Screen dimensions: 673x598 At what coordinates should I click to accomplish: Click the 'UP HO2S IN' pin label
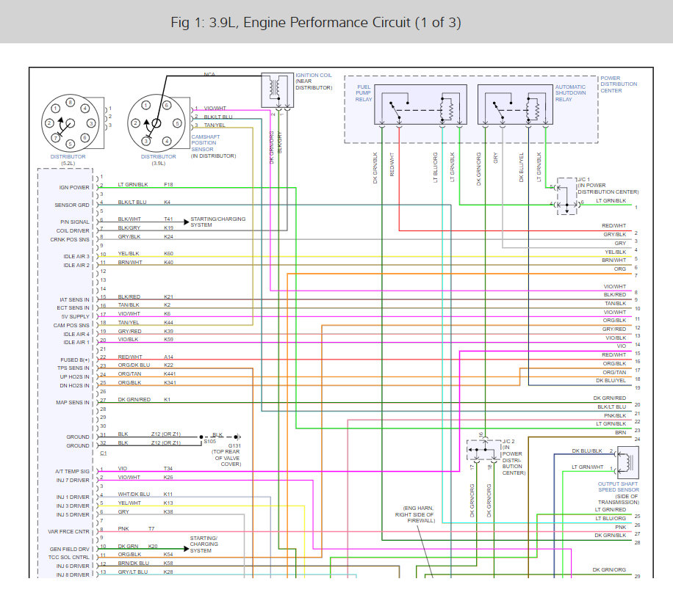tap(75, 377)
